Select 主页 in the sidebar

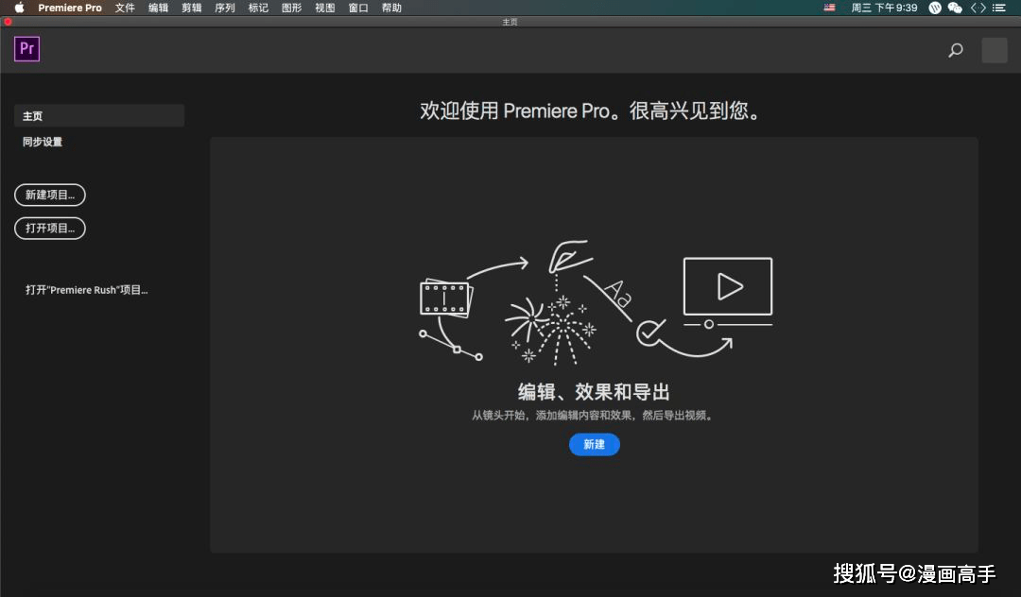tap(99, 116)
